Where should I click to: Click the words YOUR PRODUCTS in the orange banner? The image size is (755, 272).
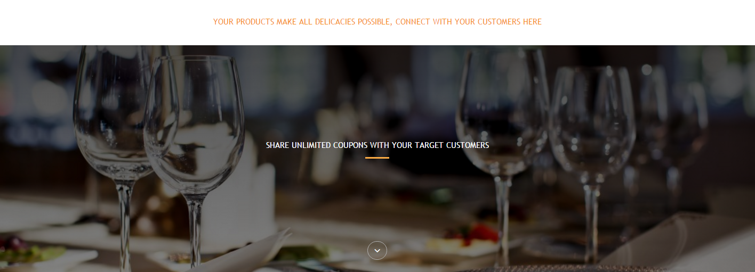244,22
